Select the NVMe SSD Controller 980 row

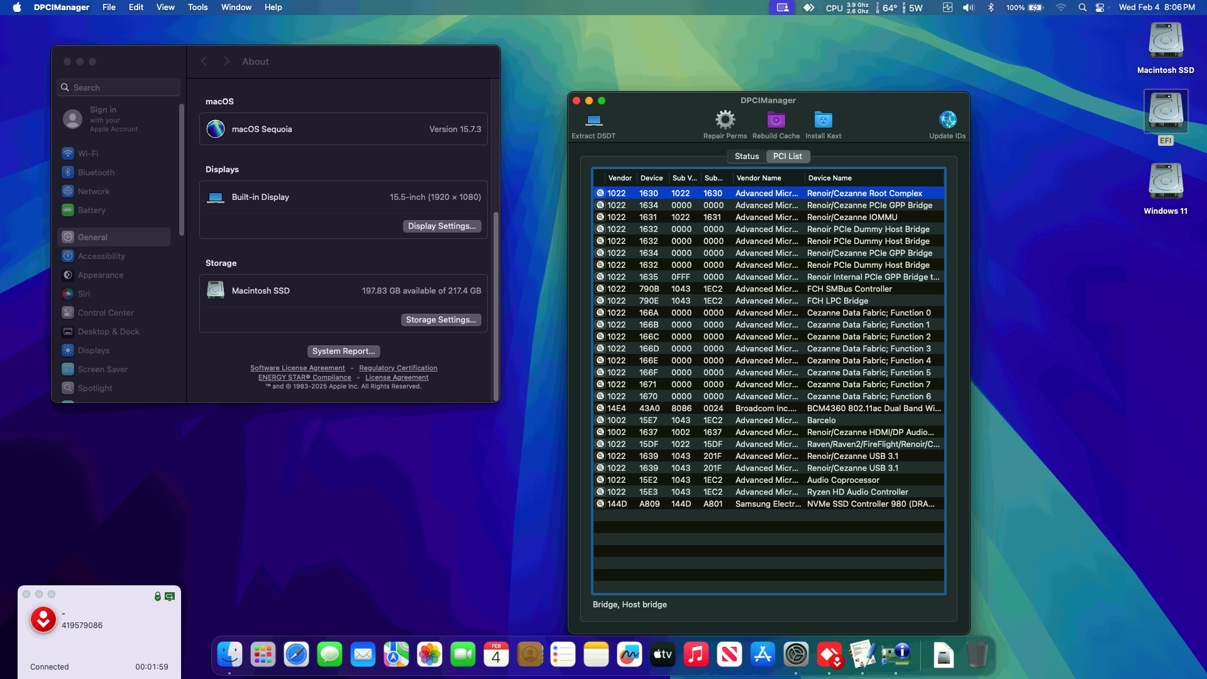coord(768,504)
